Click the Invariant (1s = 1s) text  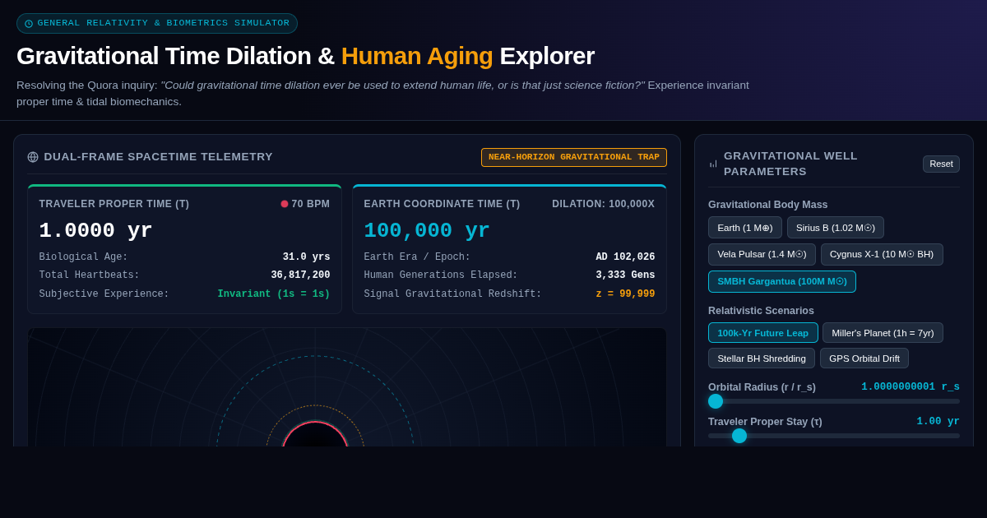[x=274, y=294]
